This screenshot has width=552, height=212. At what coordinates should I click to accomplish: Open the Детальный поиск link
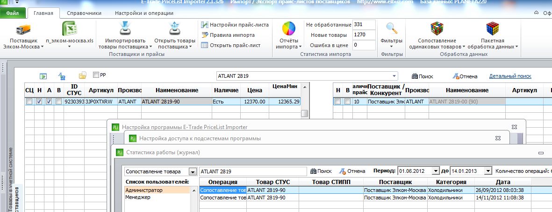(x=510, y=76)
